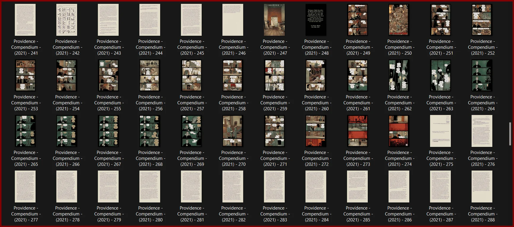The width and height of the screenshot is (514, 227).
Task: Select the page 285 text thumbnail
Action: tap(357, 187)
